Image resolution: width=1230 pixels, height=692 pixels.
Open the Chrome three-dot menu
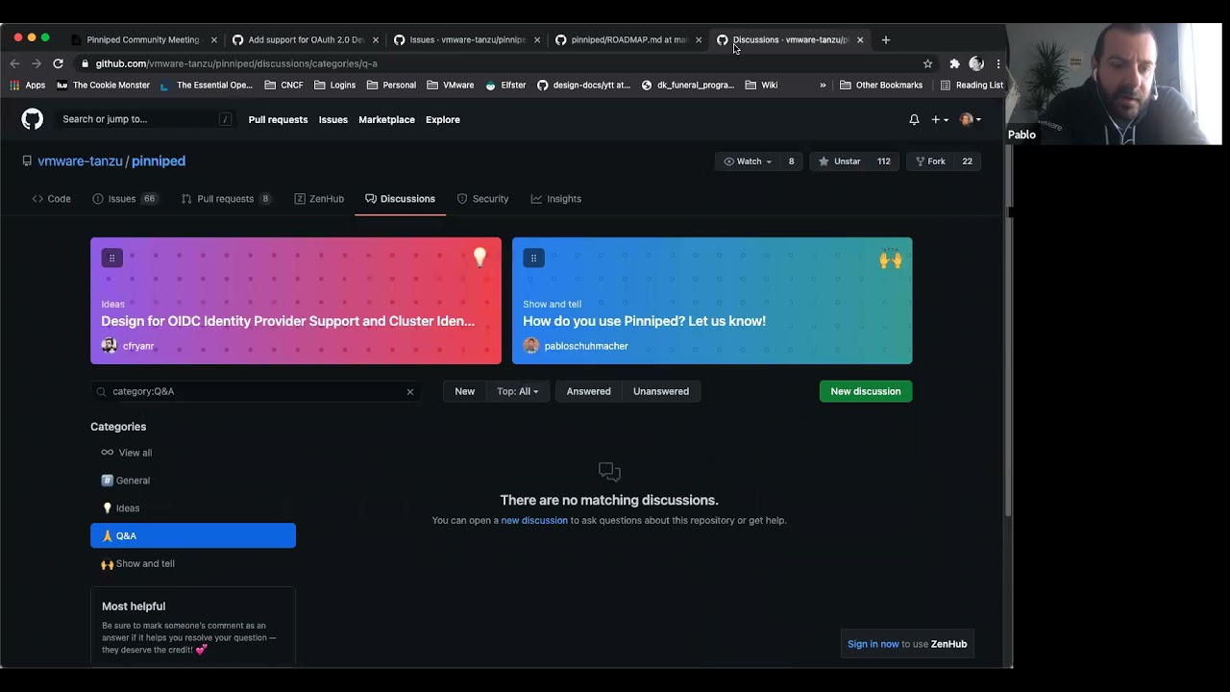click(998, 63)
